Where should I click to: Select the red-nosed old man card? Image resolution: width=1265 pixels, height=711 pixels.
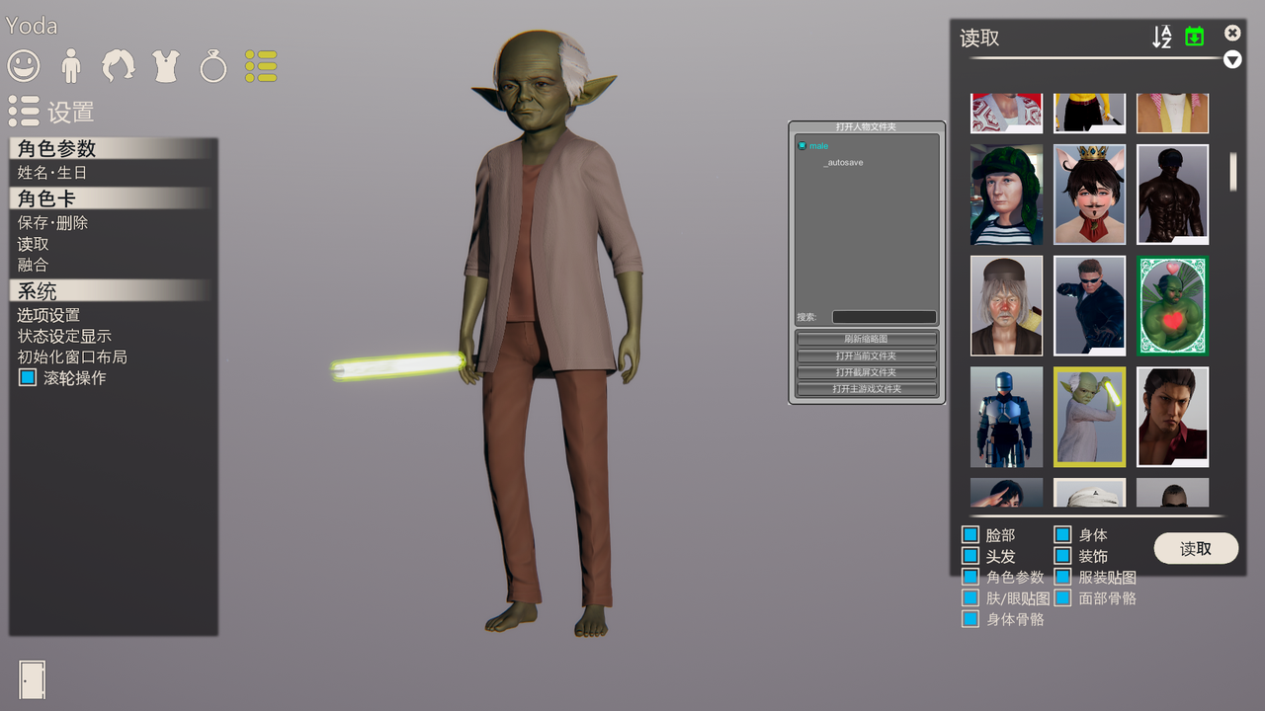[1006, 305]
